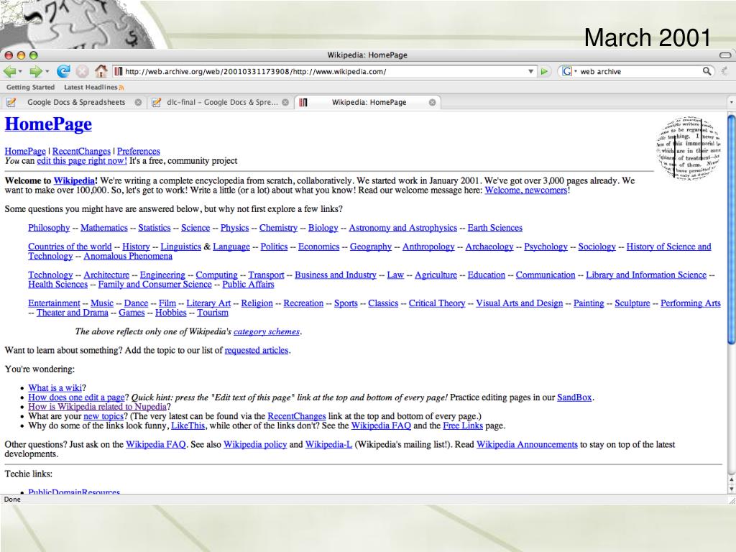The image size is (736, 552).
Task: Open the Getting Started bookmark
Action: click(30, 87)
